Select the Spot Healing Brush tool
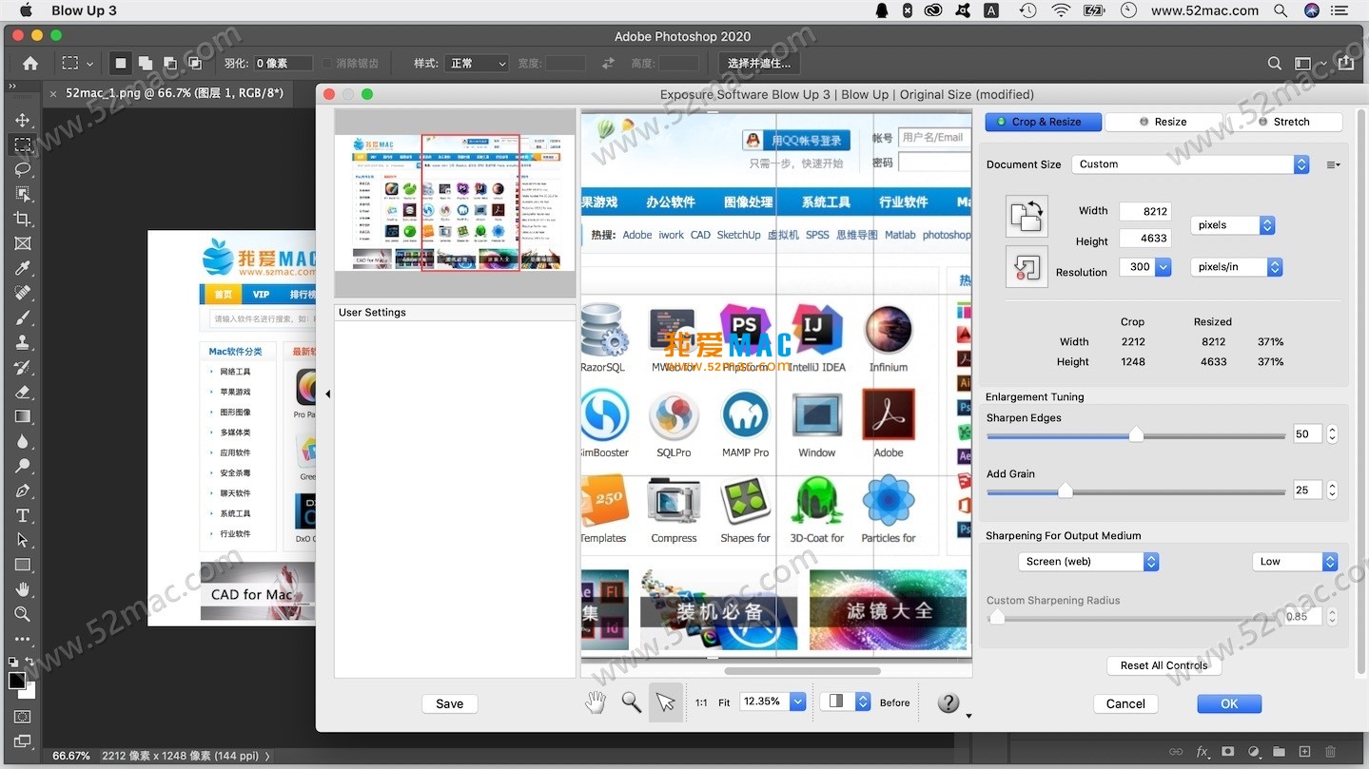Viewport: 1369px width, 769px height. point(22,293)
